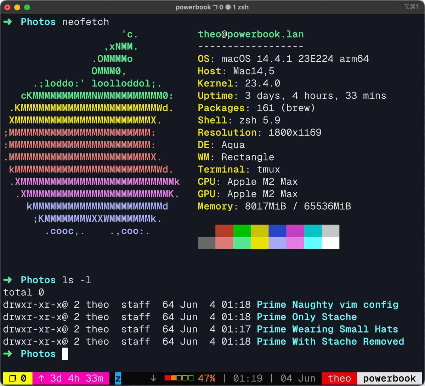425x386 pixels.
Task: Close the terminal window with red button
Action: pyautogui.click(x=7, y=7)
